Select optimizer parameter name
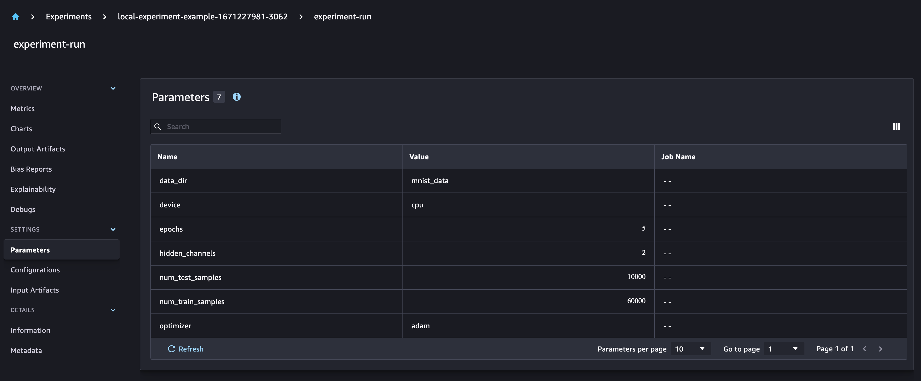Image resolution: width=921 pixels, height=381 pixels. click(x=175, y=326)
